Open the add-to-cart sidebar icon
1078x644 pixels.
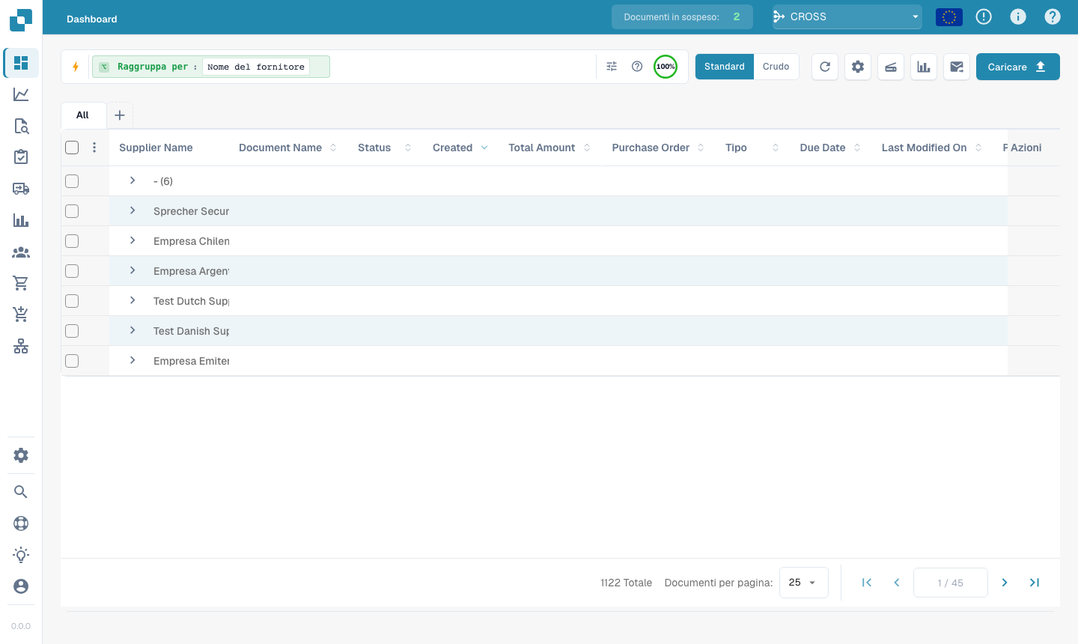(21, 315)
